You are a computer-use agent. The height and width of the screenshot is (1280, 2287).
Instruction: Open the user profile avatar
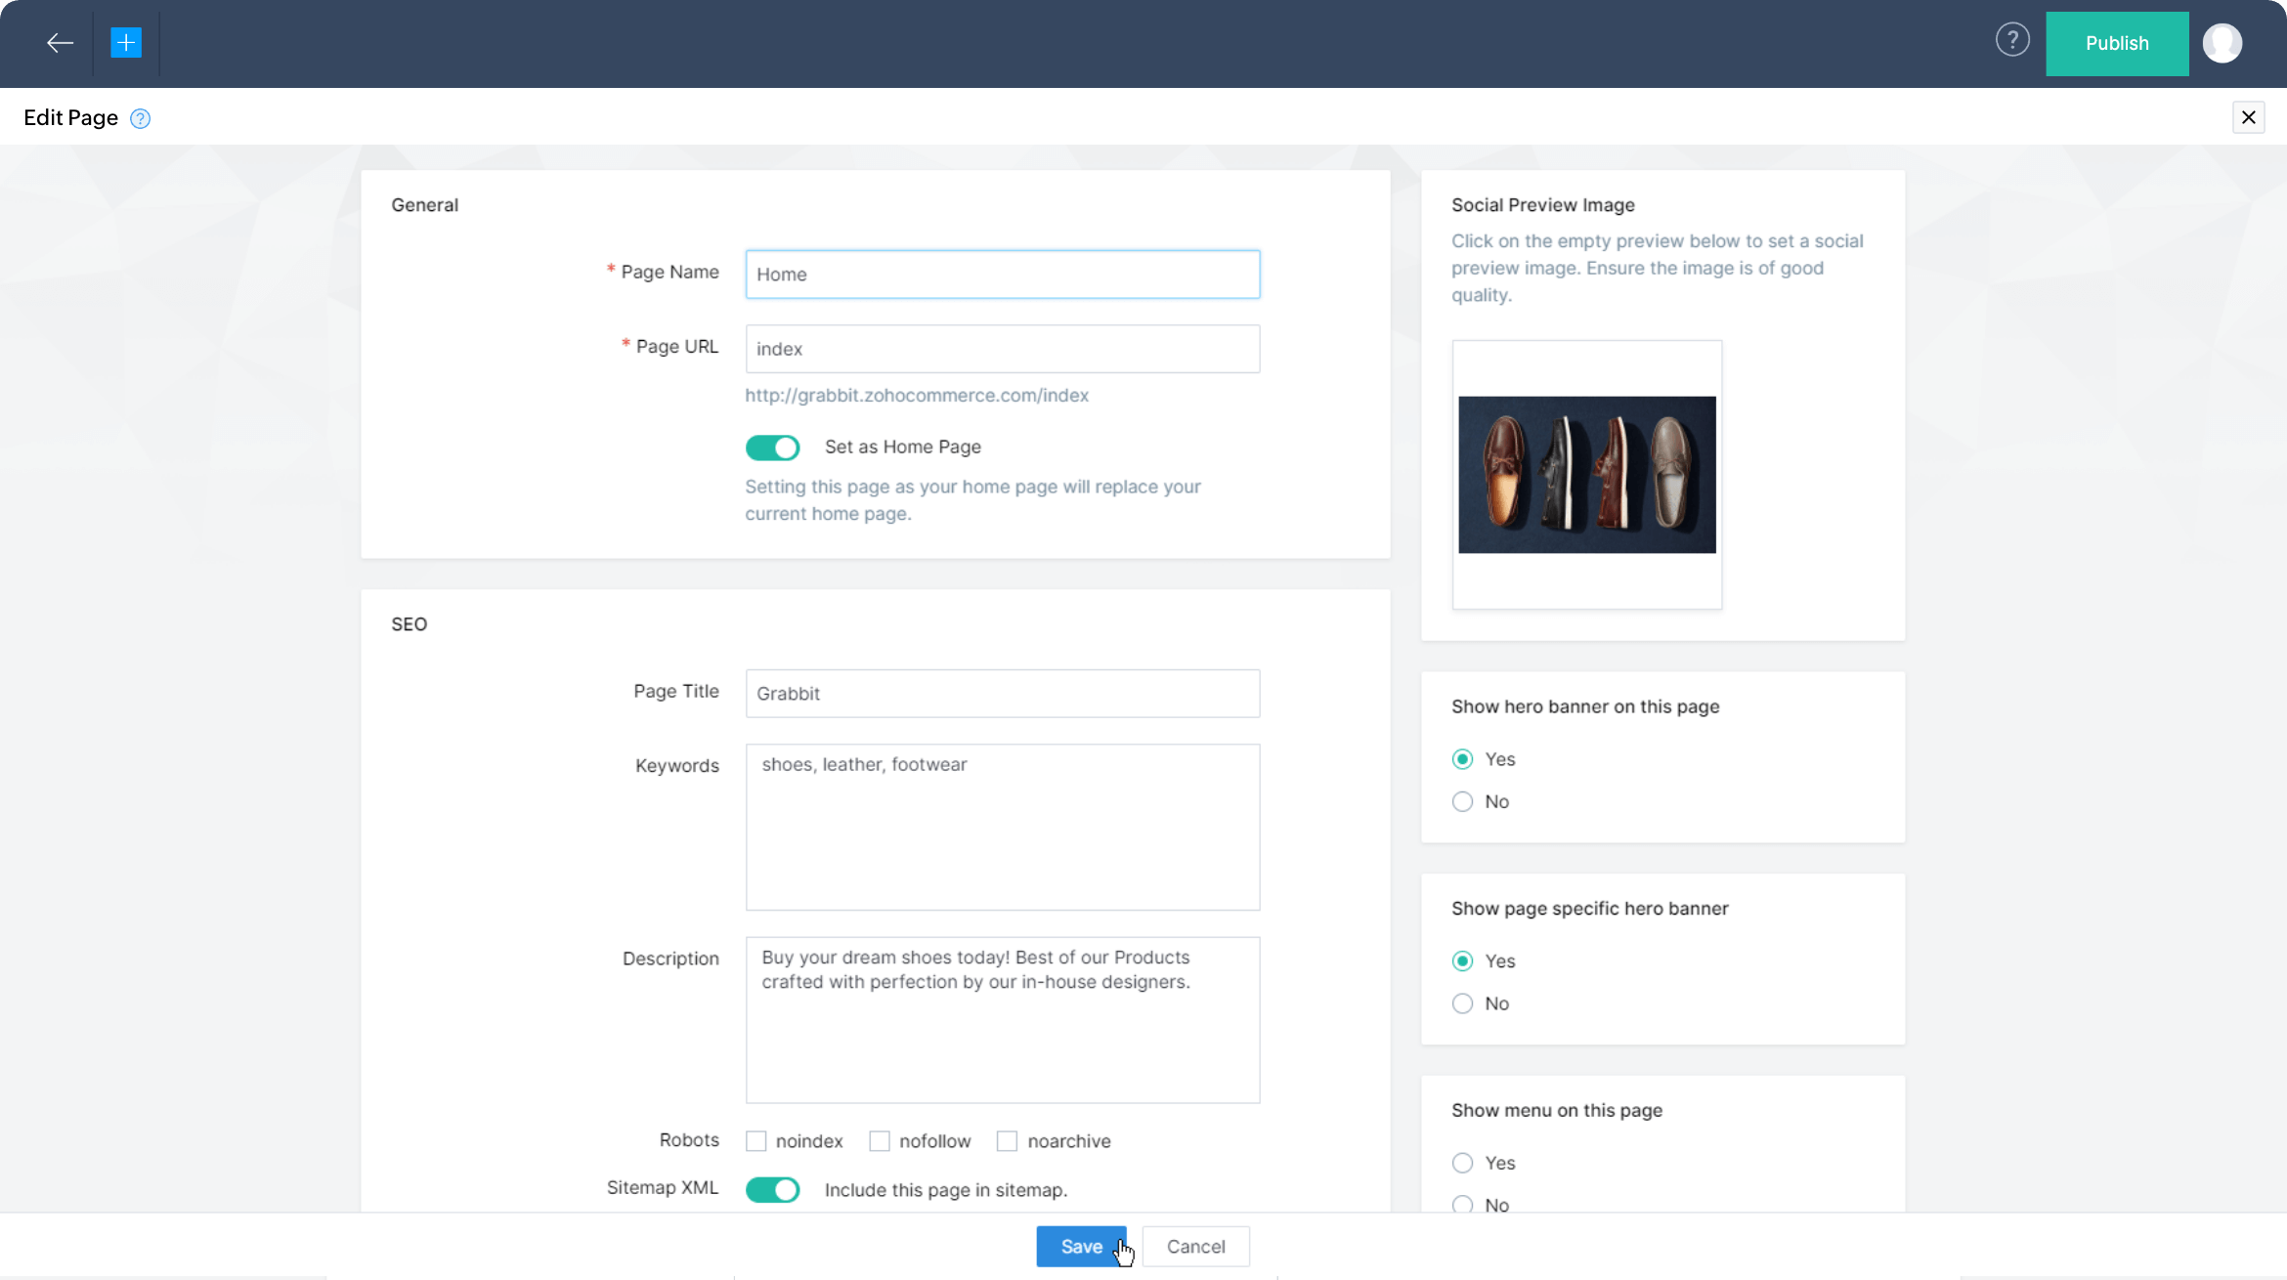pos(2222,43)
